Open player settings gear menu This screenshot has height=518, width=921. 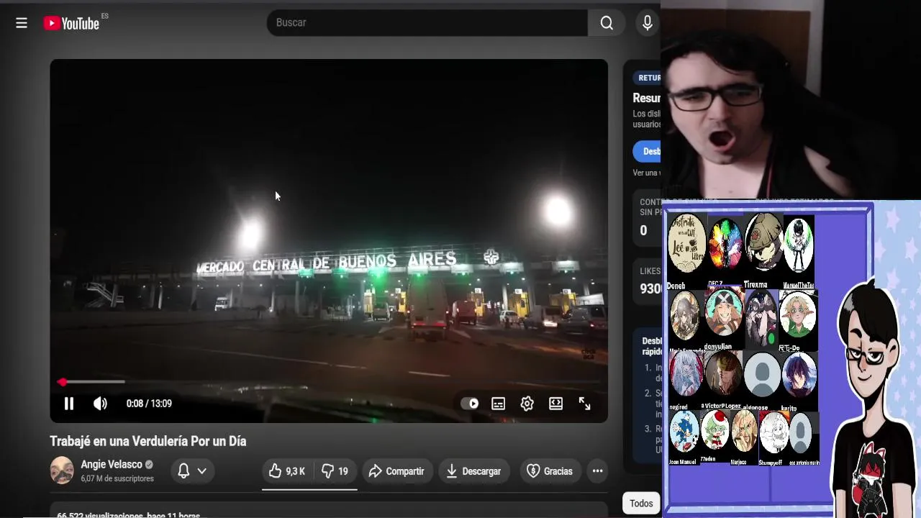point(527,404)
